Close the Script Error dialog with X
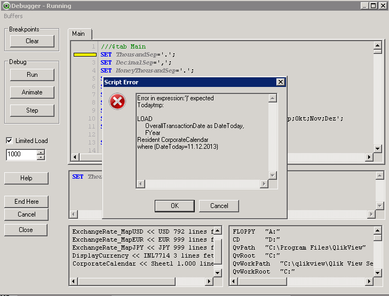The image size is (389, 296). pyautogui.click(x=280, y=82)
